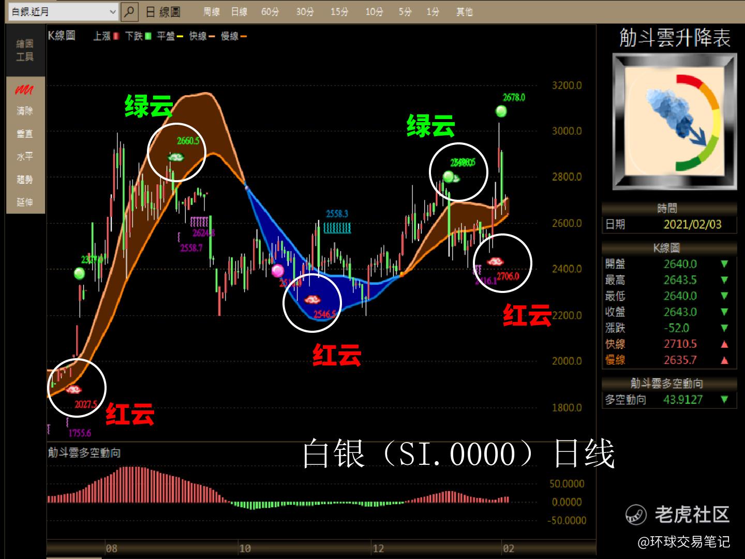Click the 觔斗雲多空動向 indicator panel label
Image resolution: width=745 pixels, height=559 pixels.
coord(84,453)
